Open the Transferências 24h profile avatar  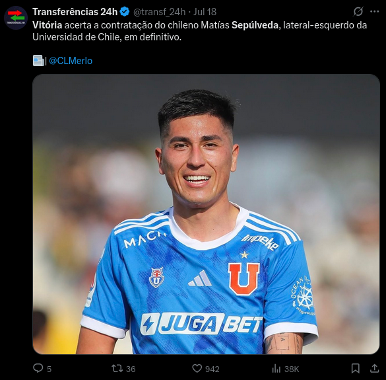point(16,18)
